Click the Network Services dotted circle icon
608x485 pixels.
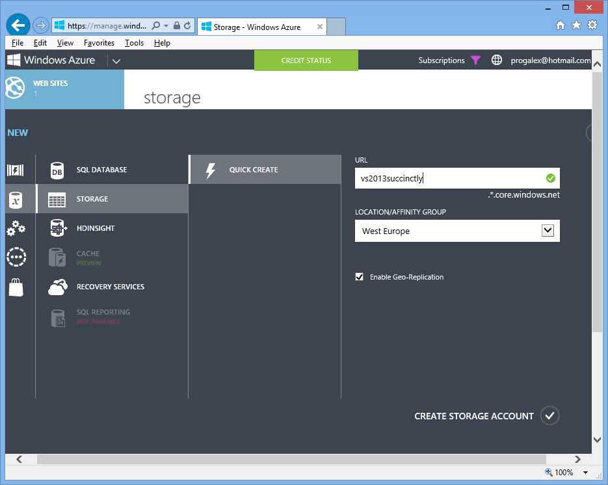click(17, 257)
